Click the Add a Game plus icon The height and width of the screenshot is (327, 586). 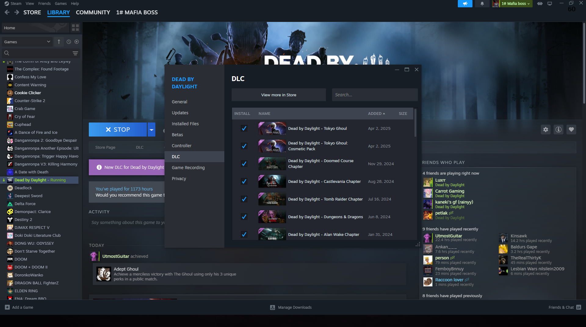point(7,307)
